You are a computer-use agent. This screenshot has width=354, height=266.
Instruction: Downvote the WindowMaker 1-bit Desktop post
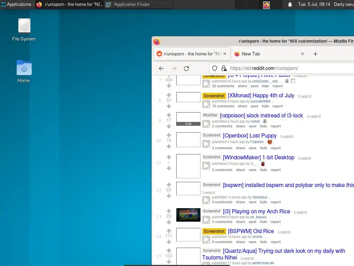pos(169,168)
